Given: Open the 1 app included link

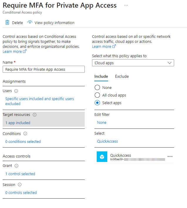Looking at the screenshot, I should [x=18, y=123].
